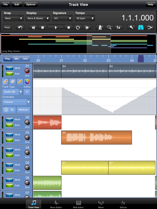This screenshot has height=209, width=157.
Task: Open the Edit menu
Action: click(x=17, y=4)
